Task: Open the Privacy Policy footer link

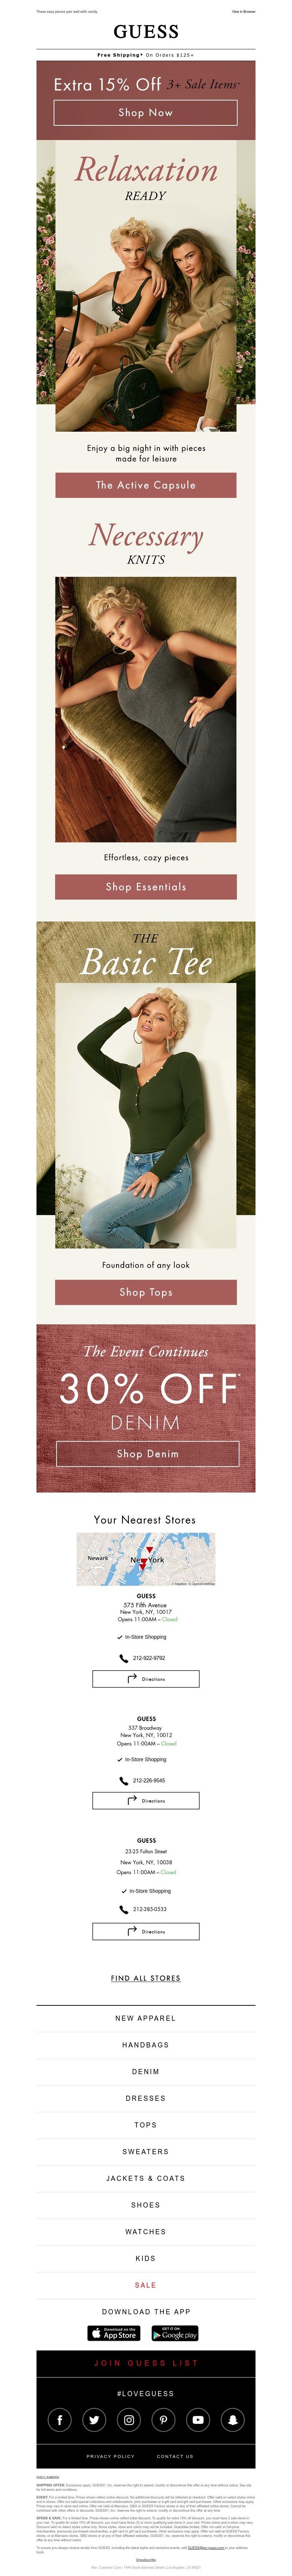Action: point(110,2456)
